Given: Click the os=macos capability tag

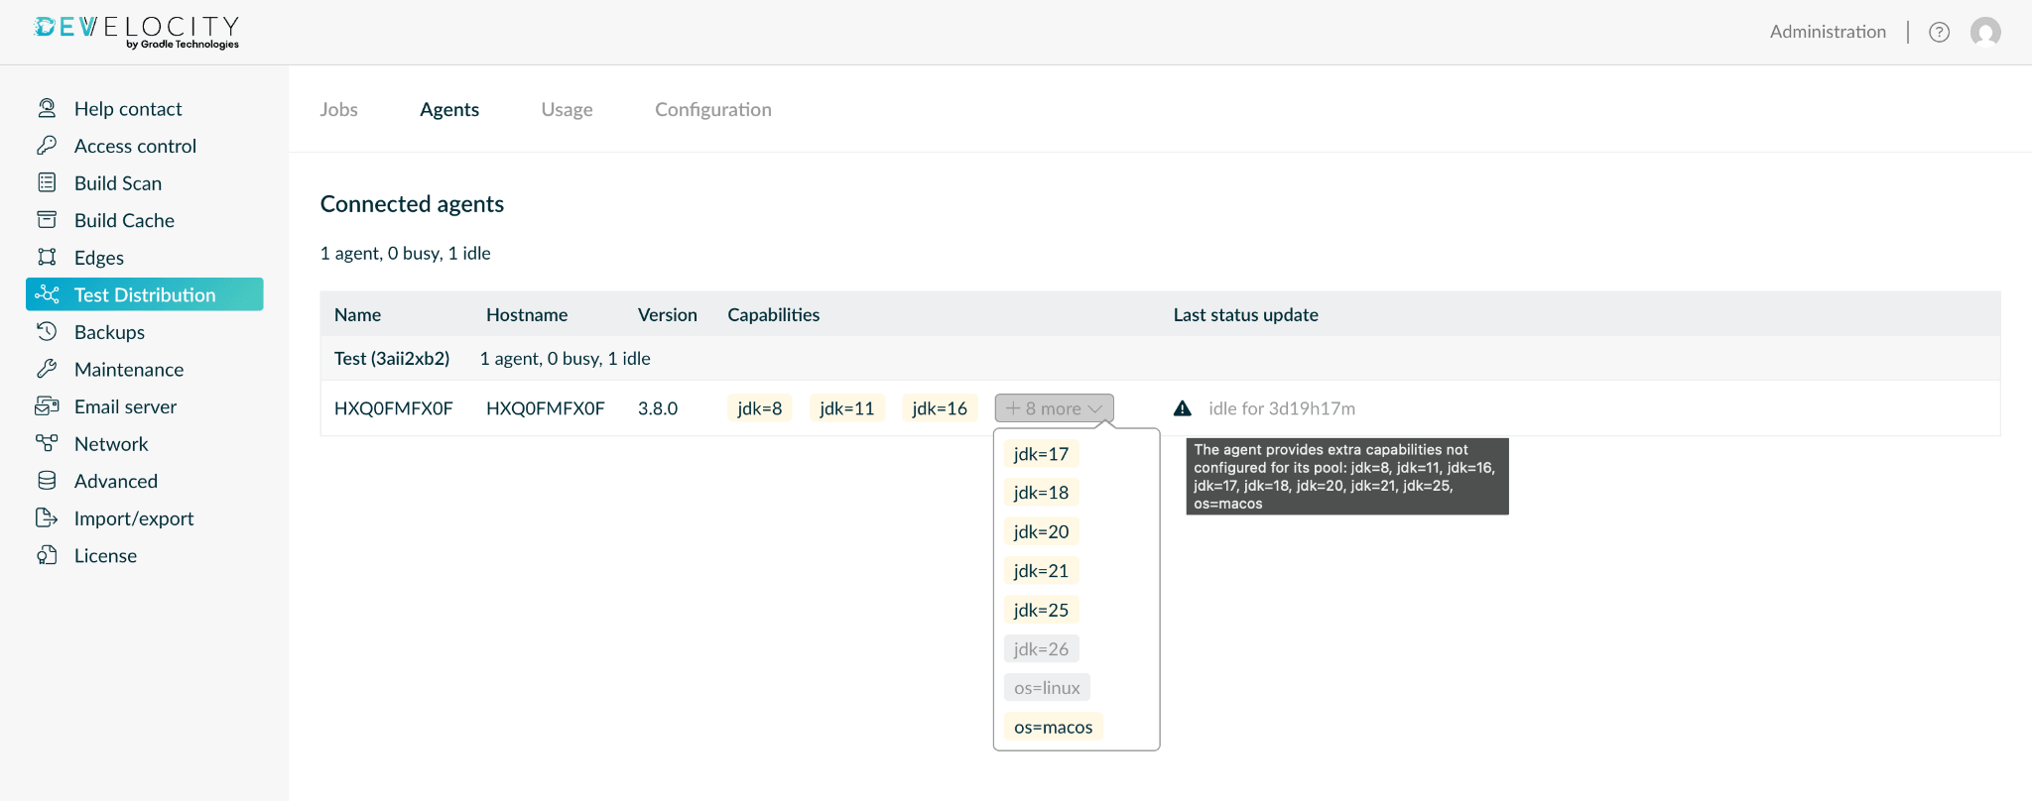Looking at the screenshot, I should pos(1054,727).
